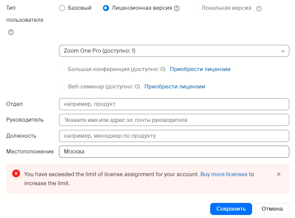Select the Локальная версия radio option
The height and width of the screenshot is (218, 295).
tap(195, 8)
